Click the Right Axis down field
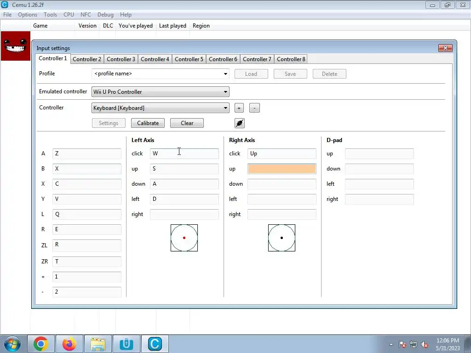The height and width of the screenshot is (353, 471). pyautogui.click(x=282, y=184)
